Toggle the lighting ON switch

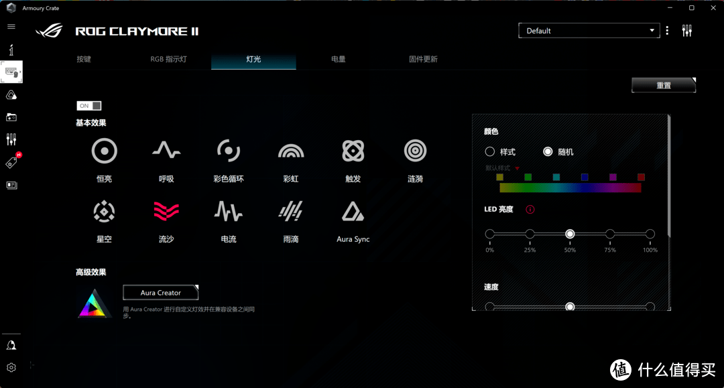pos(88,106)
